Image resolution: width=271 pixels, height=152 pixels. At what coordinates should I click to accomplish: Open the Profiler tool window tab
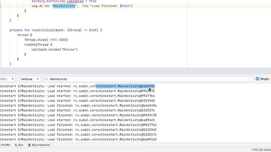point(5,145)
